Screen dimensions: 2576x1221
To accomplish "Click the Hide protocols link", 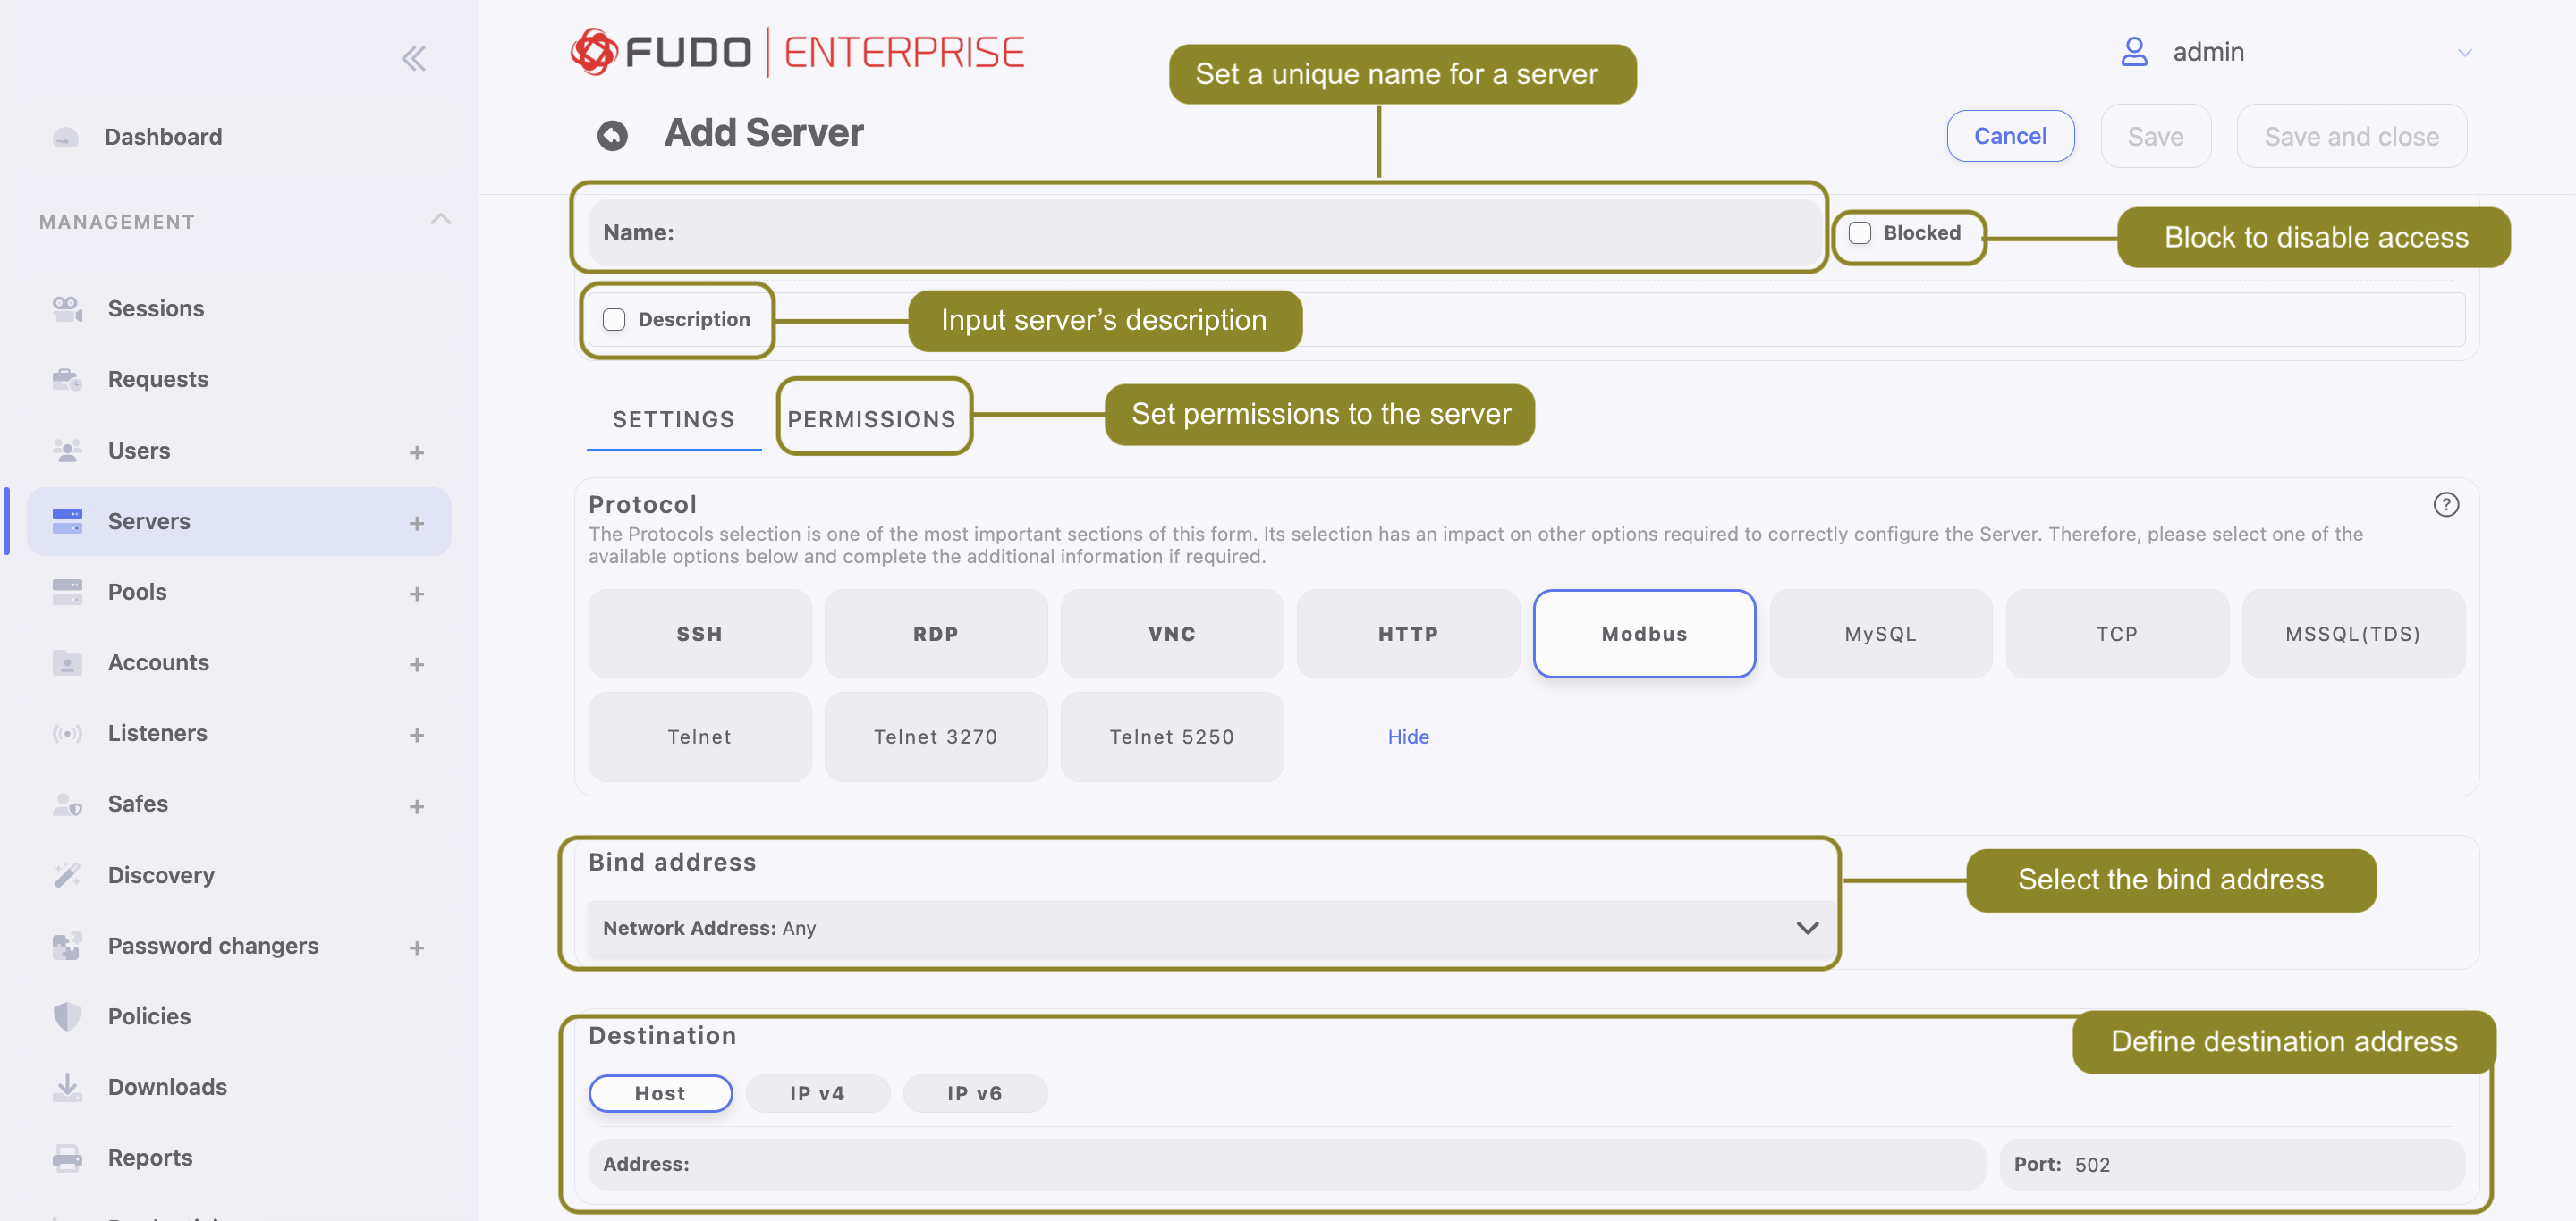I will 1408,737.
